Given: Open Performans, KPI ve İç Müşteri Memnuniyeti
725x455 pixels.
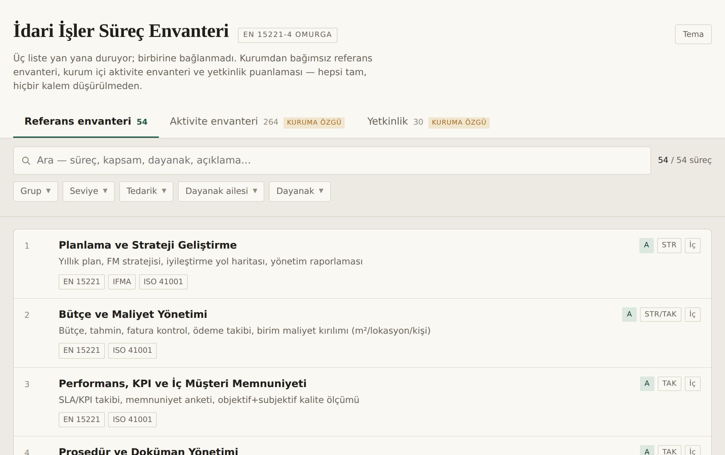Looking at the screenshot, I should 362,402.
